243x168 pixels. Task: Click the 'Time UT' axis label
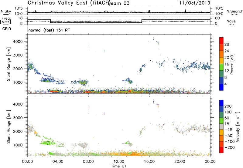119,166
